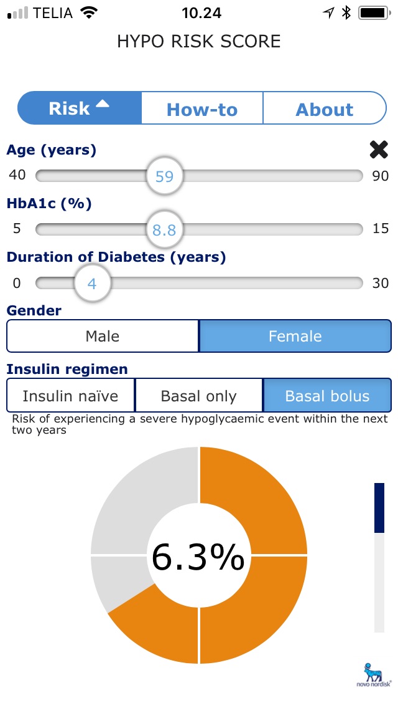Image resolution: width=398 pixels, height=708 pixels.
Task: Tap the Bluetooth status bar icon
Action: [346, 12]
